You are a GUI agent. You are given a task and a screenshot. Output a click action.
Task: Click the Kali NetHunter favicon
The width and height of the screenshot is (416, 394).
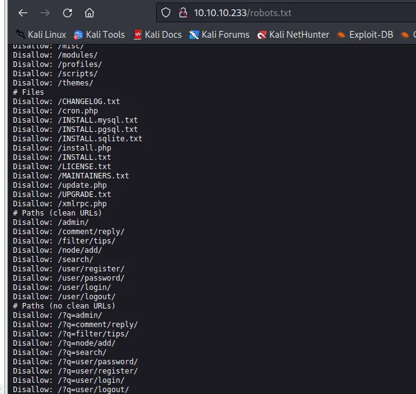point(262,35)
